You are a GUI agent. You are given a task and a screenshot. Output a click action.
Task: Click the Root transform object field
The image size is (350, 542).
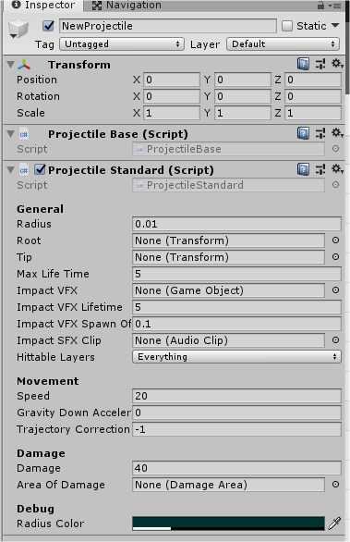(x=228, y=240)
